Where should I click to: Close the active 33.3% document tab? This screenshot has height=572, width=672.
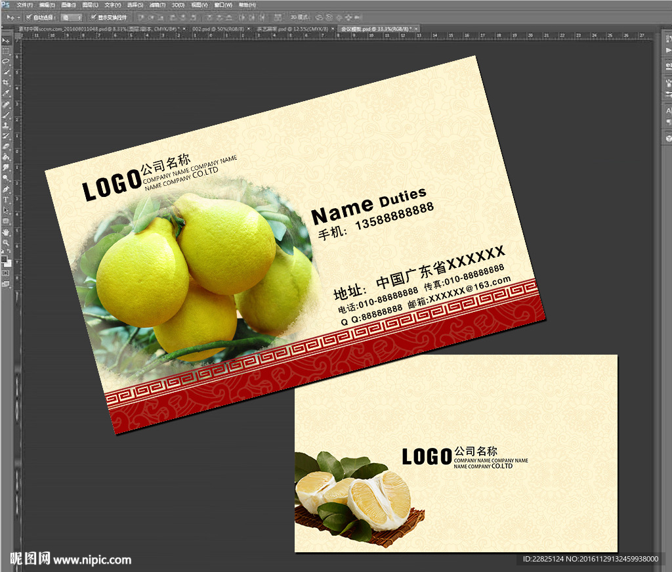(415, 29)
